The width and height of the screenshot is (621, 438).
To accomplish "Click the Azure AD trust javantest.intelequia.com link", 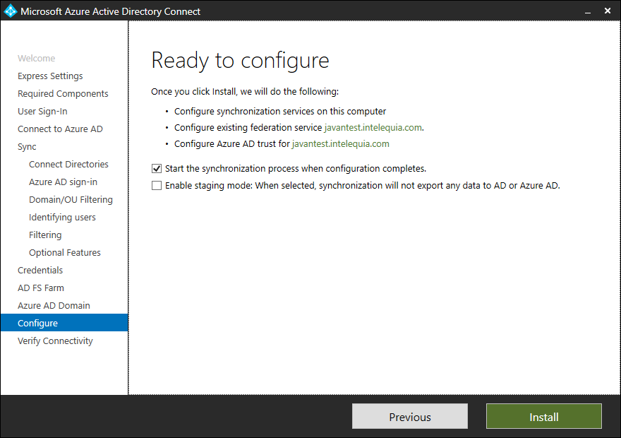I will tap(340, 143).
